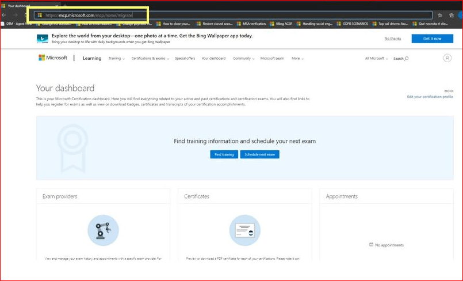Click the Bing Wallpaper app icon
The width and height of the screenshot is (463, 281).
point(43,39)
